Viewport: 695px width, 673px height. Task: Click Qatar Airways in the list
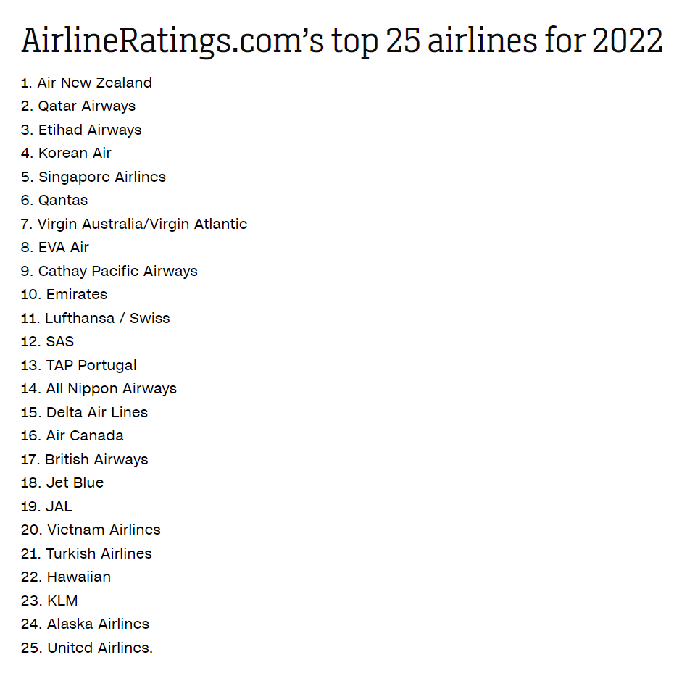tap(78, 106)
